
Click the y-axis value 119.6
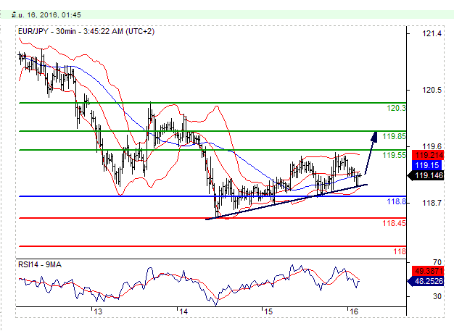[432, 146]
